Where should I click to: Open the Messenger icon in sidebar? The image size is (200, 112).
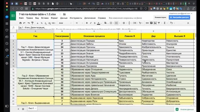[7, 17]
